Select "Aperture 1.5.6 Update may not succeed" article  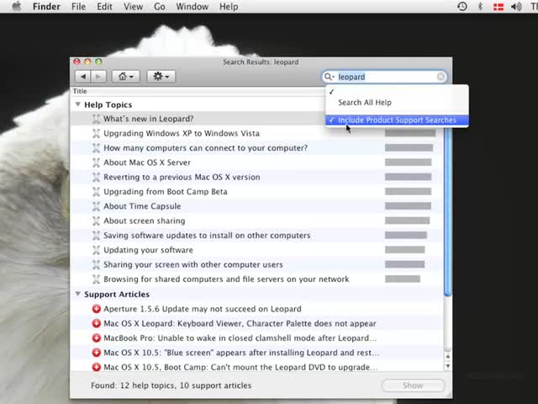pyautogui.click(x=203, y=309)
